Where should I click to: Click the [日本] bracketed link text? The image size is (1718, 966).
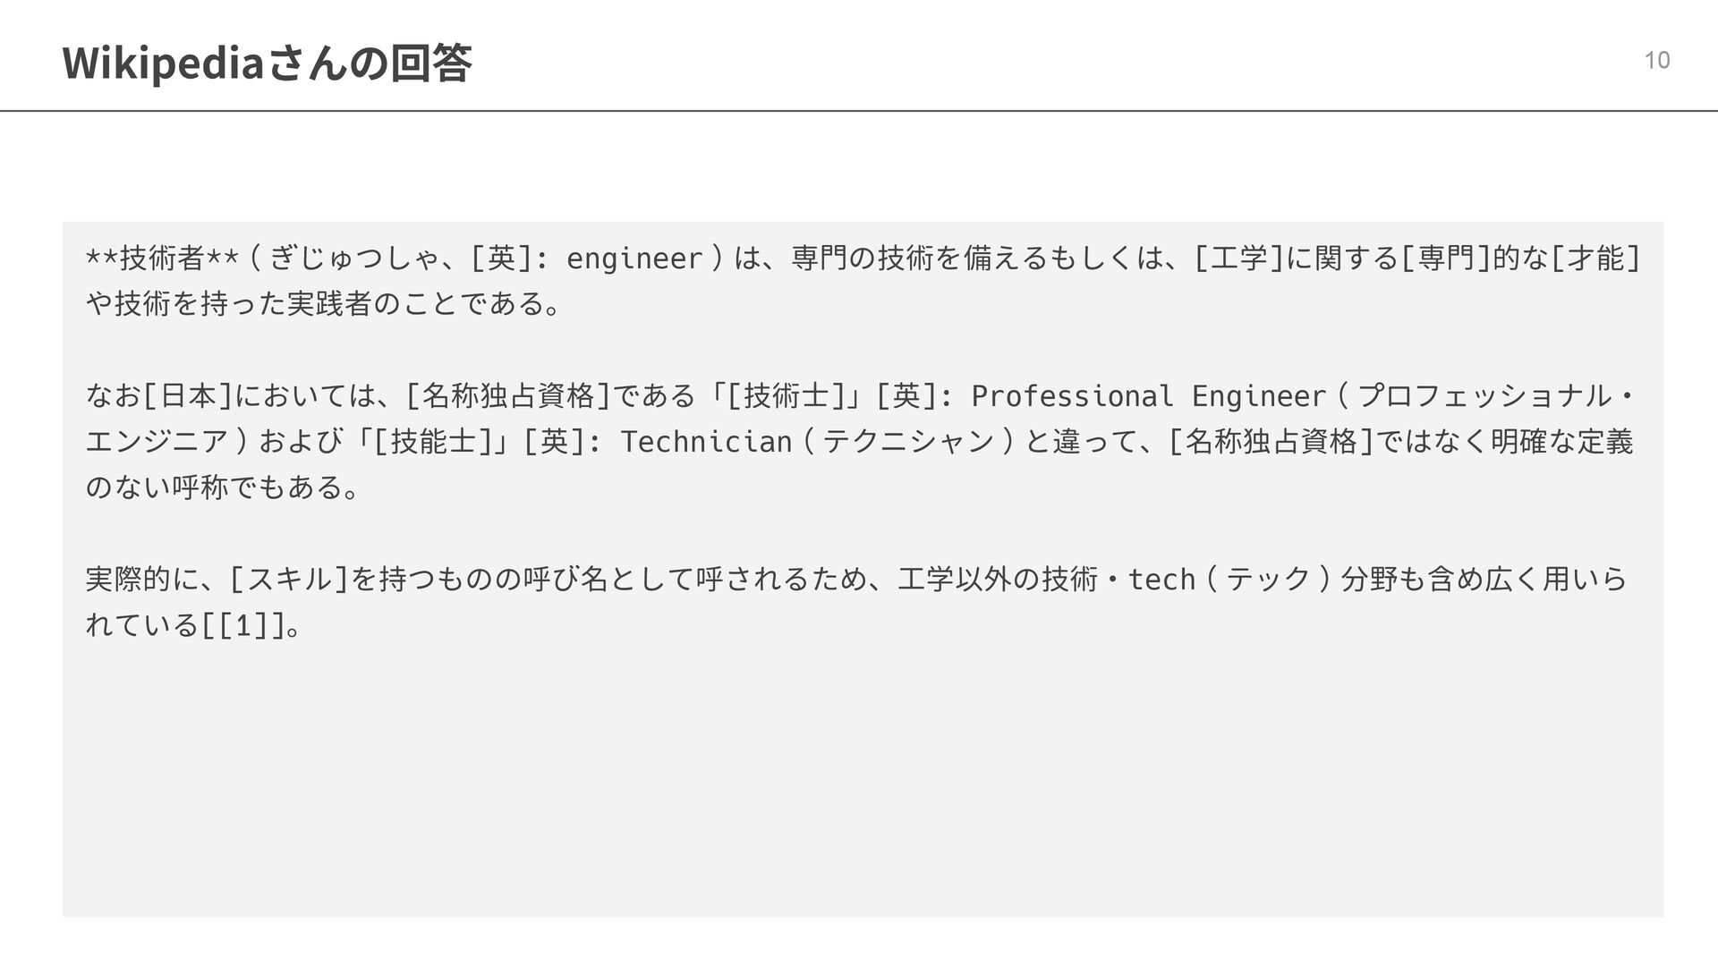[188, 395]
